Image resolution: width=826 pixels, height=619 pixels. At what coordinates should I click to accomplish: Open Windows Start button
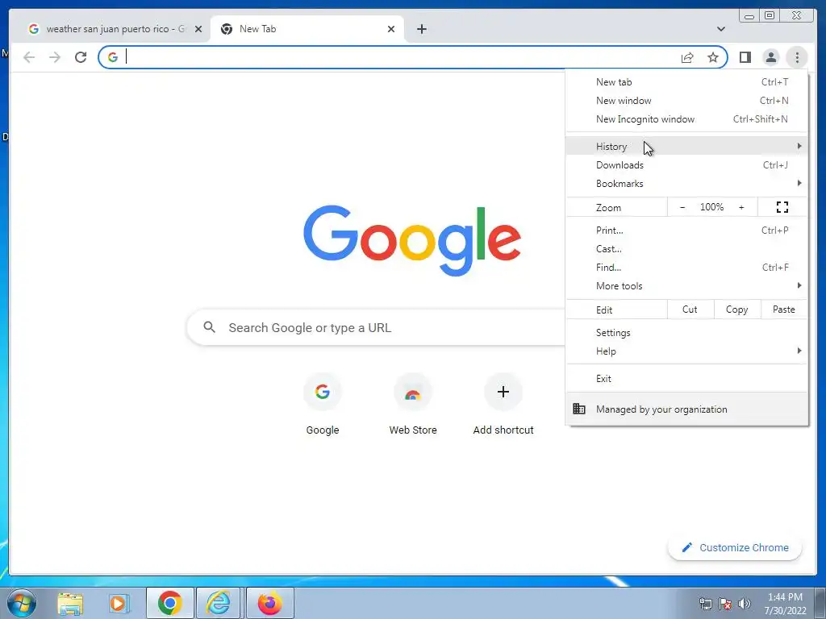[x=22, y=603]
